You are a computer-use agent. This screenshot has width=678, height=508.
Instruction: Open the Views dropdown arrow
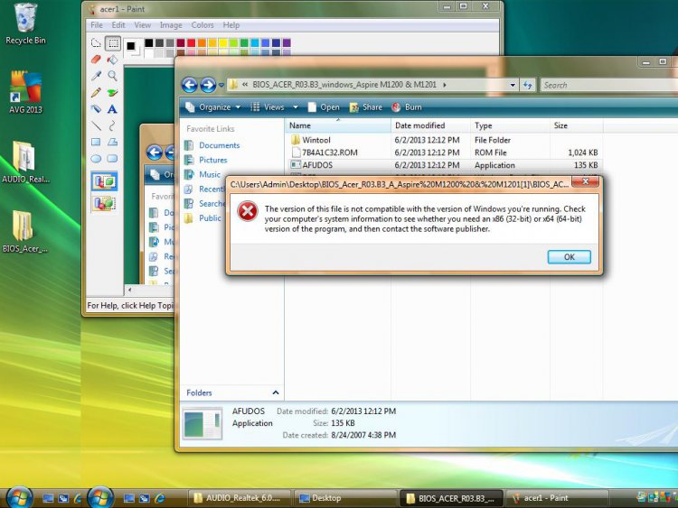pyautogui.click(x=296, y=107)
